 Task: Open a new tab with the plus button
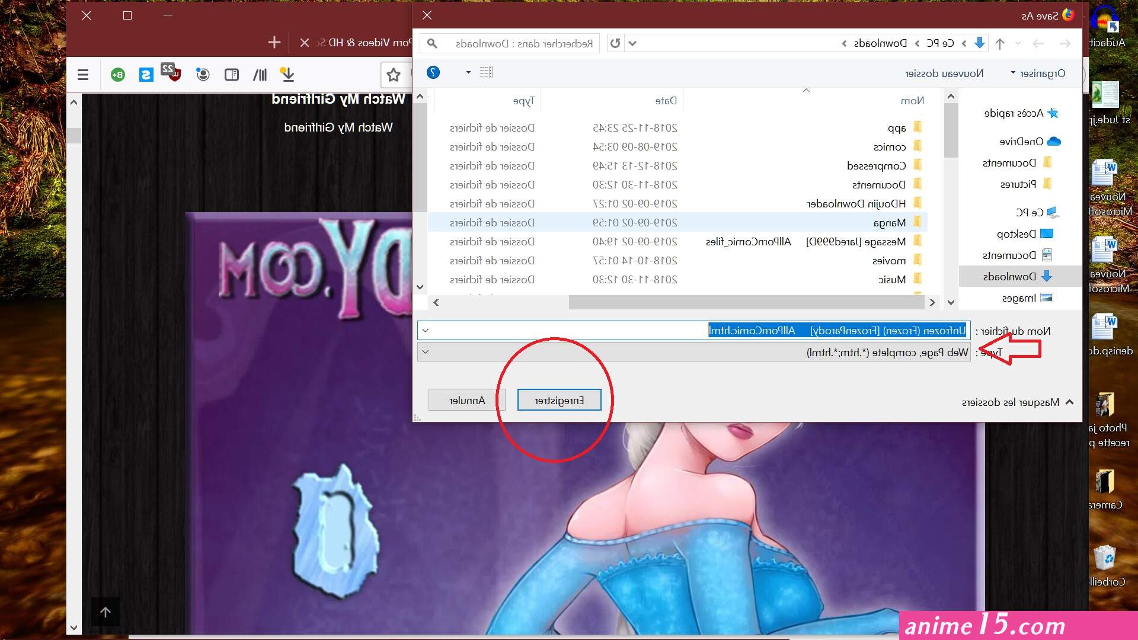point(274,42)
